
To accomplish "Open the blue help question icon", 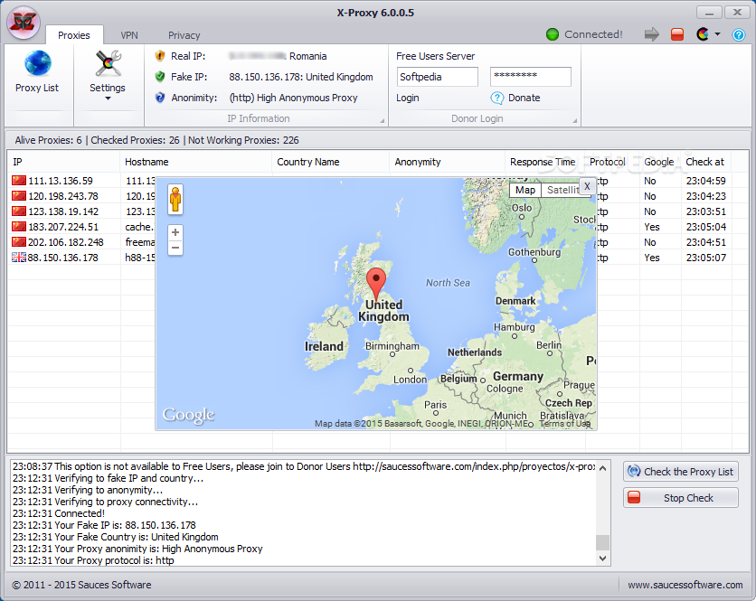I will pos(738,34).
